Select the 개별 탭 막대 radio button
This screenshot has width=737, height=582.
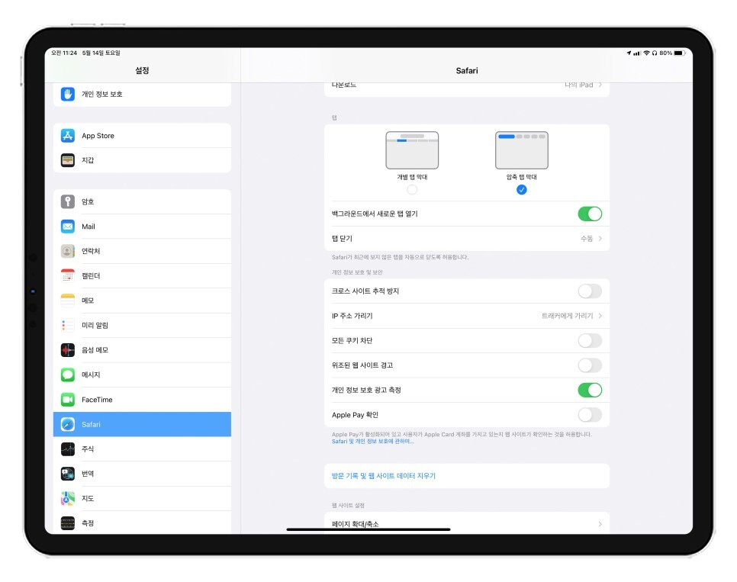pos(412,190)
